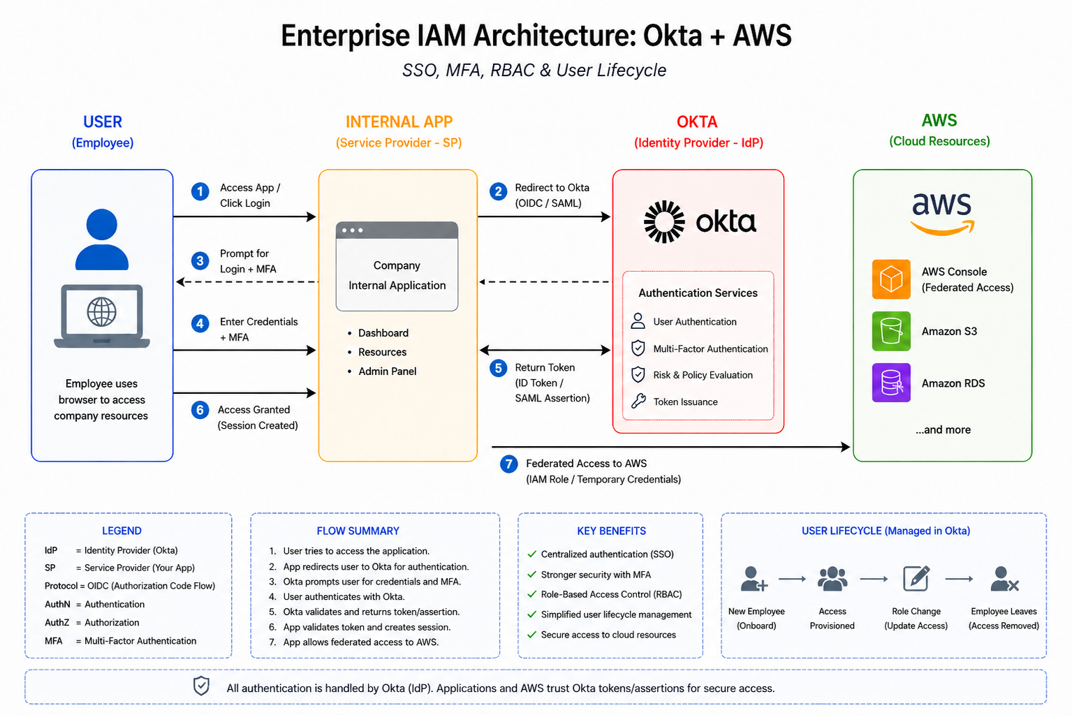
Task: Click the 'Redirect to Okta (OIDC / SAML)' label
Action: click(x=552, y=196)
